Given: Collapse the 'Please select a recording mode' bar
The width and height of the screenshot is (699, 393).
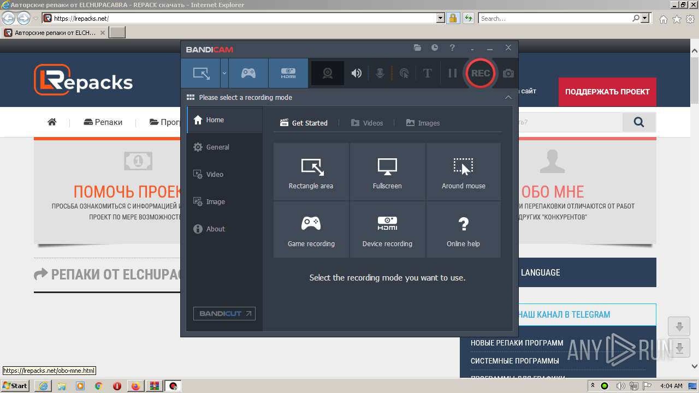Looking at the screenshot, I should 508,97.
